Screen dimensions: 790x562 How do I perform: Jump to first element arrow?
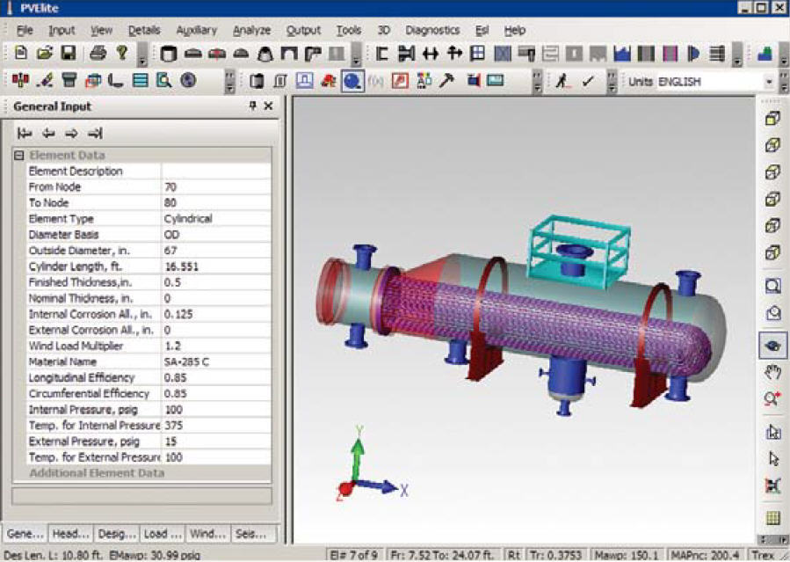[25, 133]
